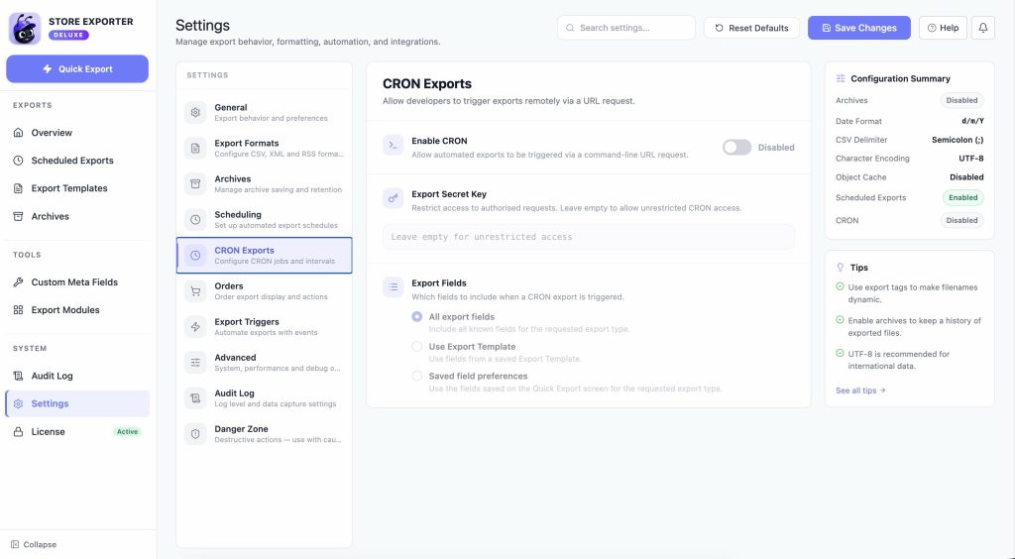The width and height of the screenshot is (1015, 559).
Task: Click the Advanced sliders icon
Action: pyautogui.click(x=195, y=363)
